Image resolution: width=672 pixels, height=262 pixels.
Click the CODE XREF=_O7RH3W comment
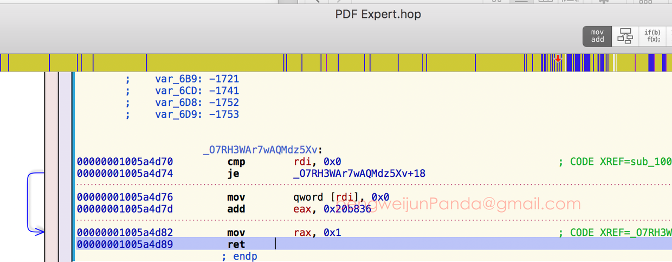(x=616, y=233)
